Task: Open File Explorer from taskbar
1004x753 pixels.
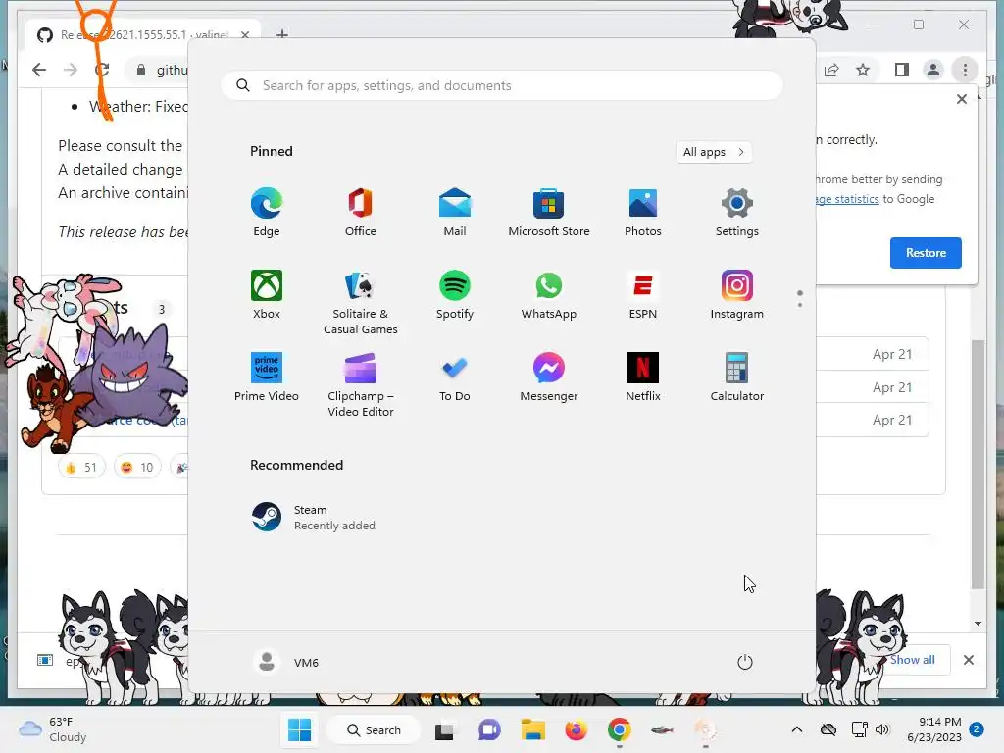Action: pyautogui.click(x=532, y=730)
